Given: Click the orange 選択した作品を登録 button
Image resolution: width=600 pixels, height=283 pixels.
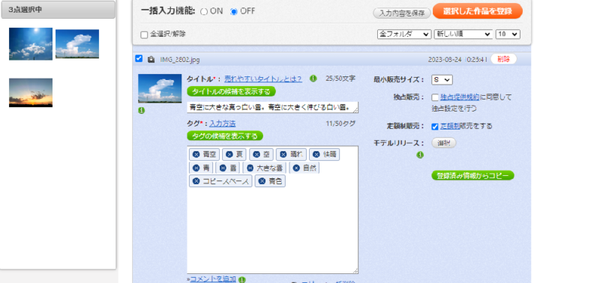Looking at the screenshot, I should [478, 11].
